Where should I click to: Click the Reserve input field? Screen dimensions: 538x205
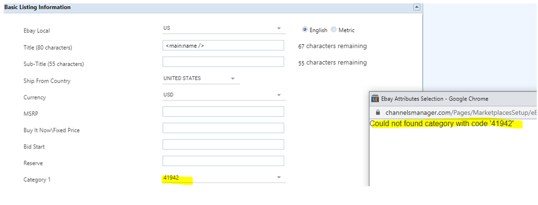(223, 161)
